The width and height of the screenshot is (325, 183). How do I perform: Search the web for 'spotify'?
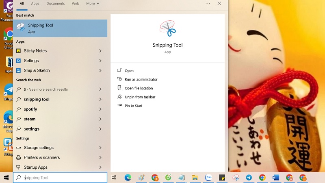click(x=30, y=109)
